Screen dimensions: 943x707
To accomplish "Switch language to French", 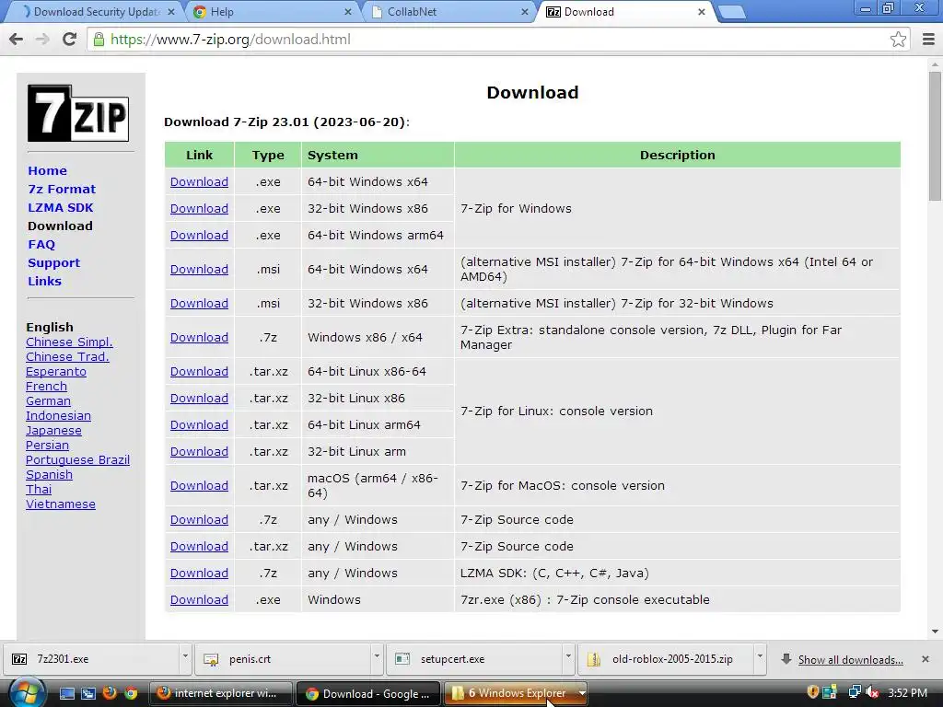I will click(46, 386).
